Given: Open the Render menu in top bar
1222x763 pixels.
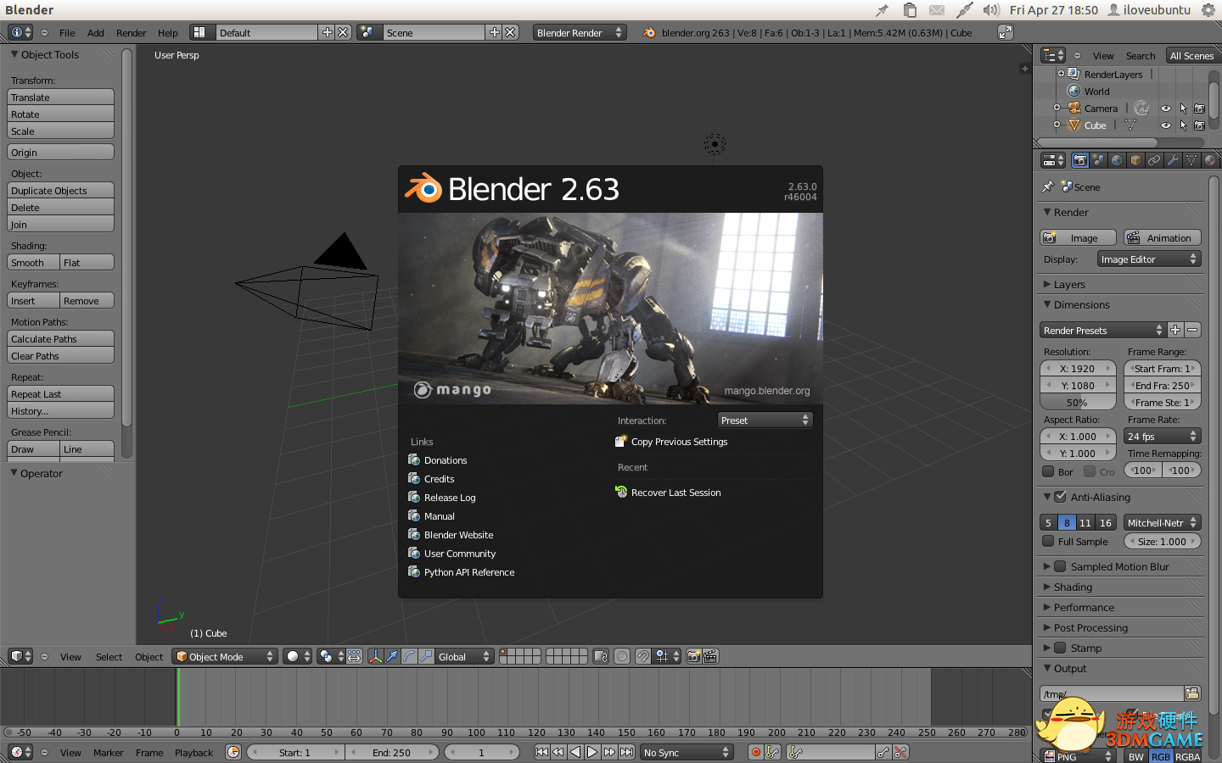Looking at the screenshot, I should pos(131,33).
